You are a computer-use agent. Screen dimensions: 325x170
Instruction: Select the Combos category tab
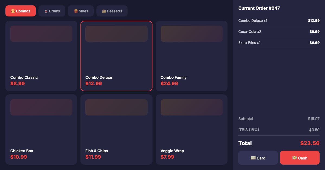coord(21,11)
